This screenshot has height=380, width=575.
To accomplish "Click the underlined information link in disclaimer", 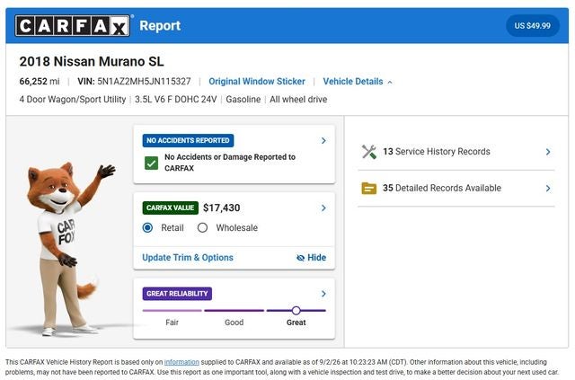I will pos(181,362).
